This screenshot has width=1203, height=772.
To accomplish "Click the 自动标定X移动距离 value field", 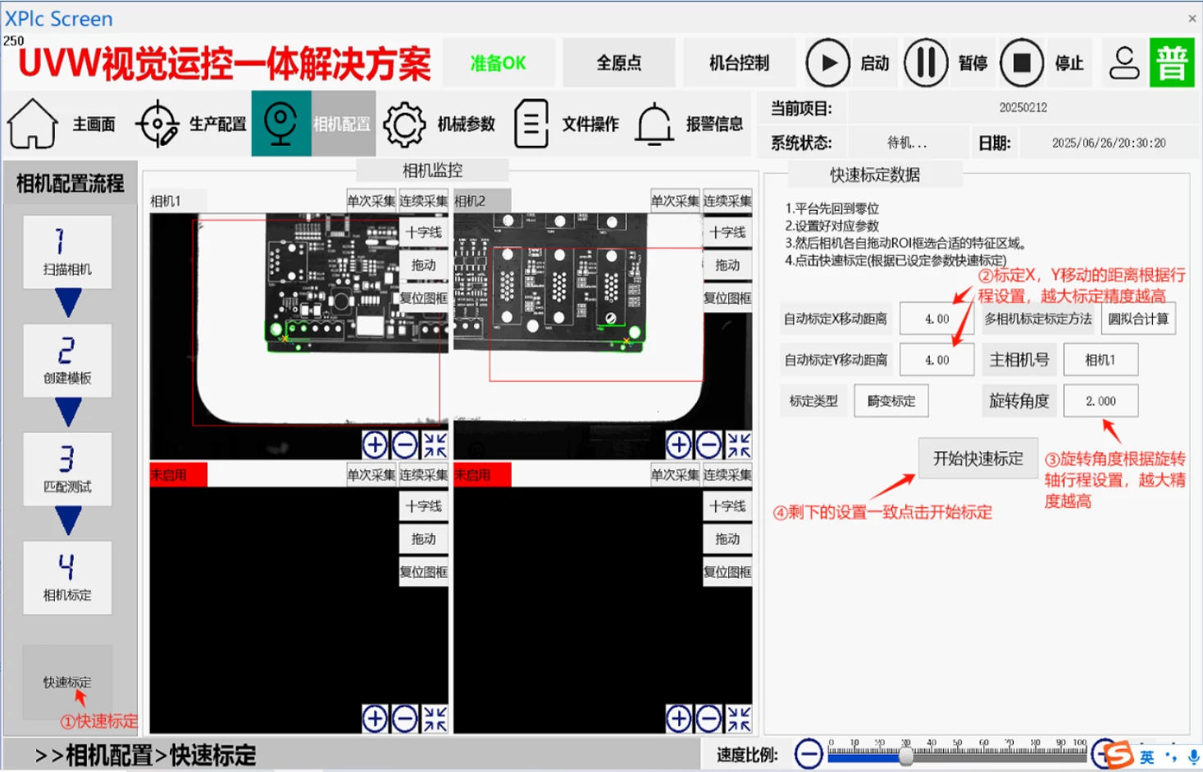I will click(x=936, y=319).
